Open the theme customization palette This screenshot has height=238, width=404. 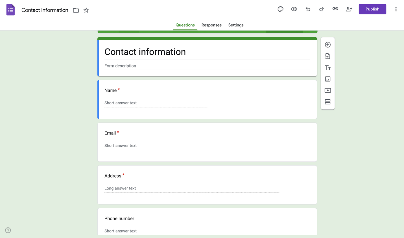pyautogui.click(x=280, y=9)
